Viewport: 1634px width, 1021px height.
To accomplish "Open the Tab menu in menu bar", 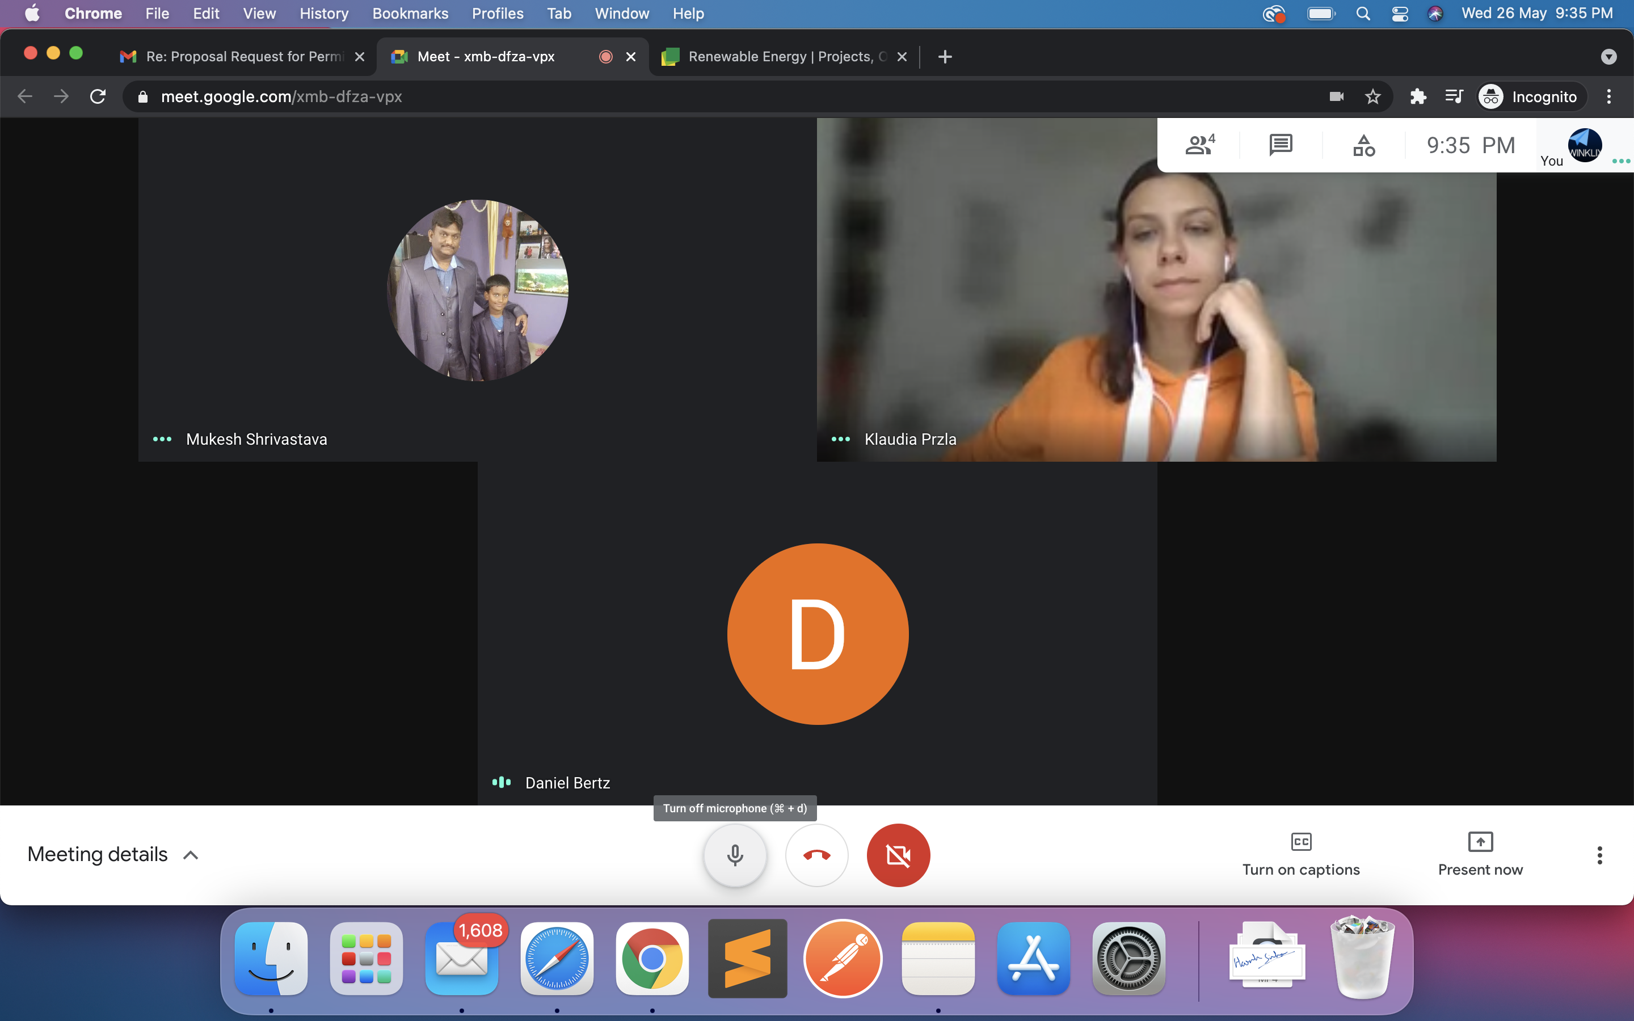I will (559, 14).
